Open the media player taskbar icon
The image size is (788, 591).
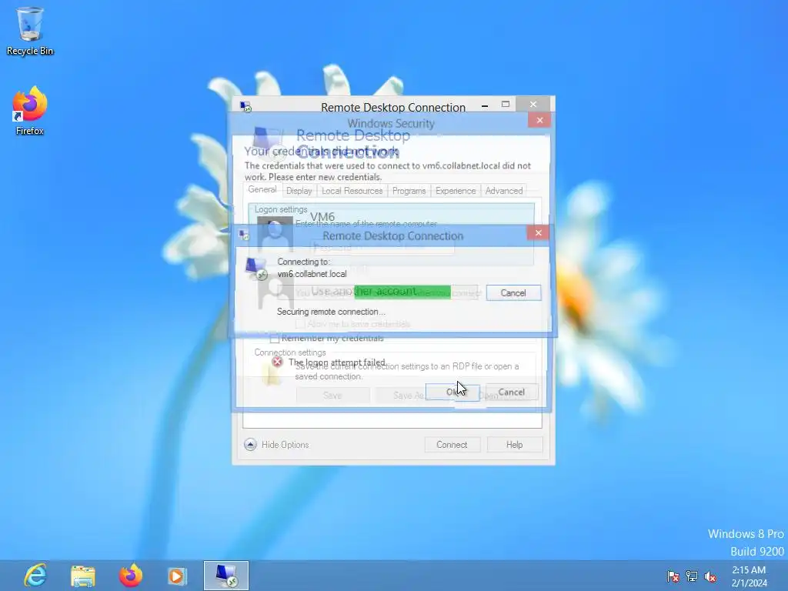point(177,576)
